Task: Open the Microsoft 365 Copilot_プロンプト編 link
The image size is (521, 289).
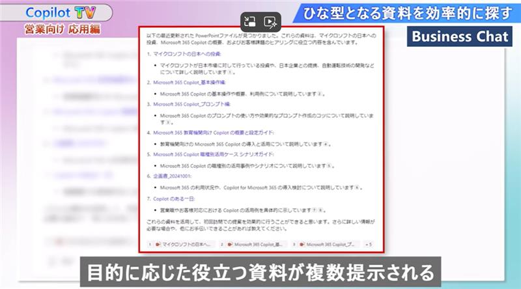Action: pos(191,104)
